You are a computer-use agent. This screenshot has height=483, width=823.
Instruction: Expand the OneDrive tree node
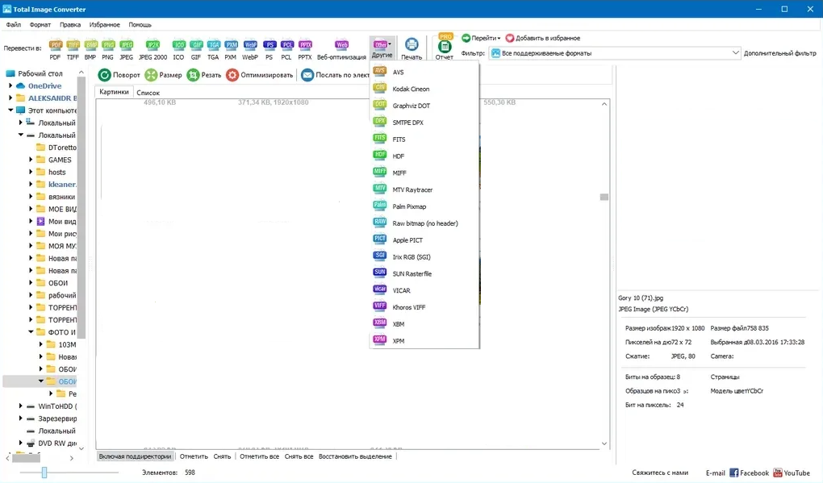pyautogui.click(x=10, y=85)
